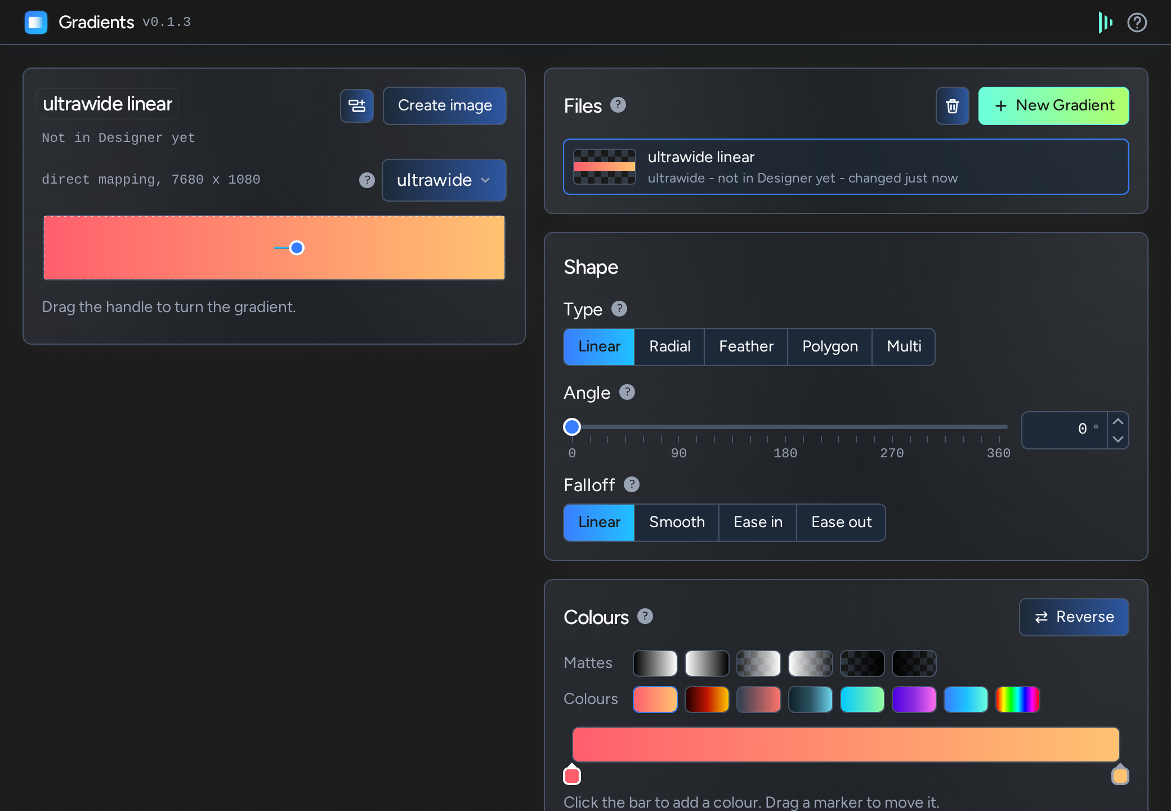Image resolution: width=1171 pixels, height=811 pixels.
Task: Choose Ease out falloff
Action: (841, 522)
